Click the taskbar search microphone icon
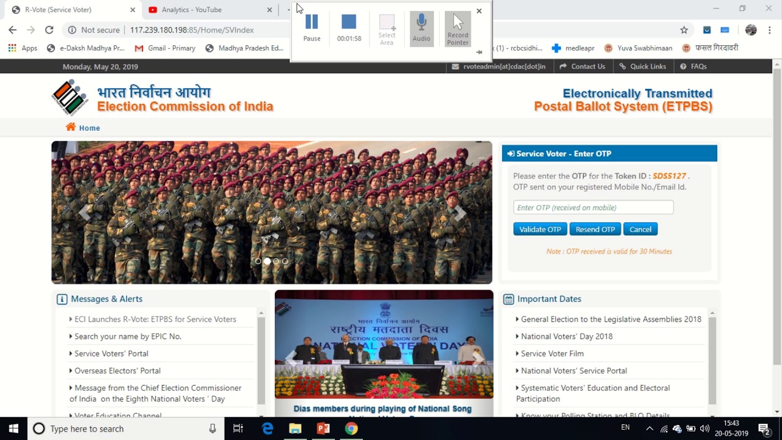 coord(213,428)
